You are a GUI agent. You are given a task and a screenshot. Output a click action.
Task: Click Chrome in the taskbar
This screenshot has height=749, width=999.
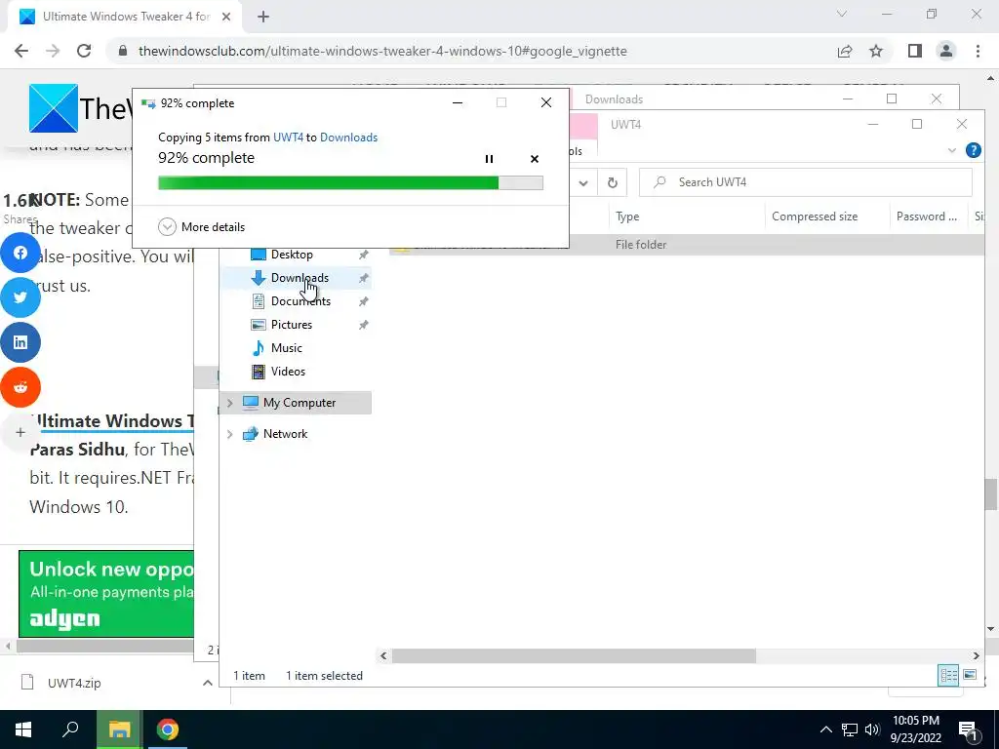168,729
